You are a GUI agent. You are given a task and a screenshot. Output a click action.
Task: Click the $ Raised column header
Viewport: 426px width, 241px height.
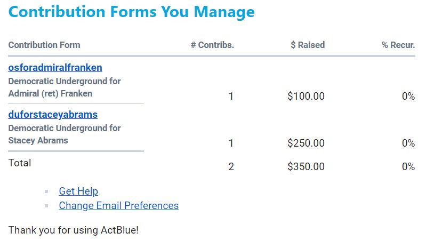tap(308, 45)
